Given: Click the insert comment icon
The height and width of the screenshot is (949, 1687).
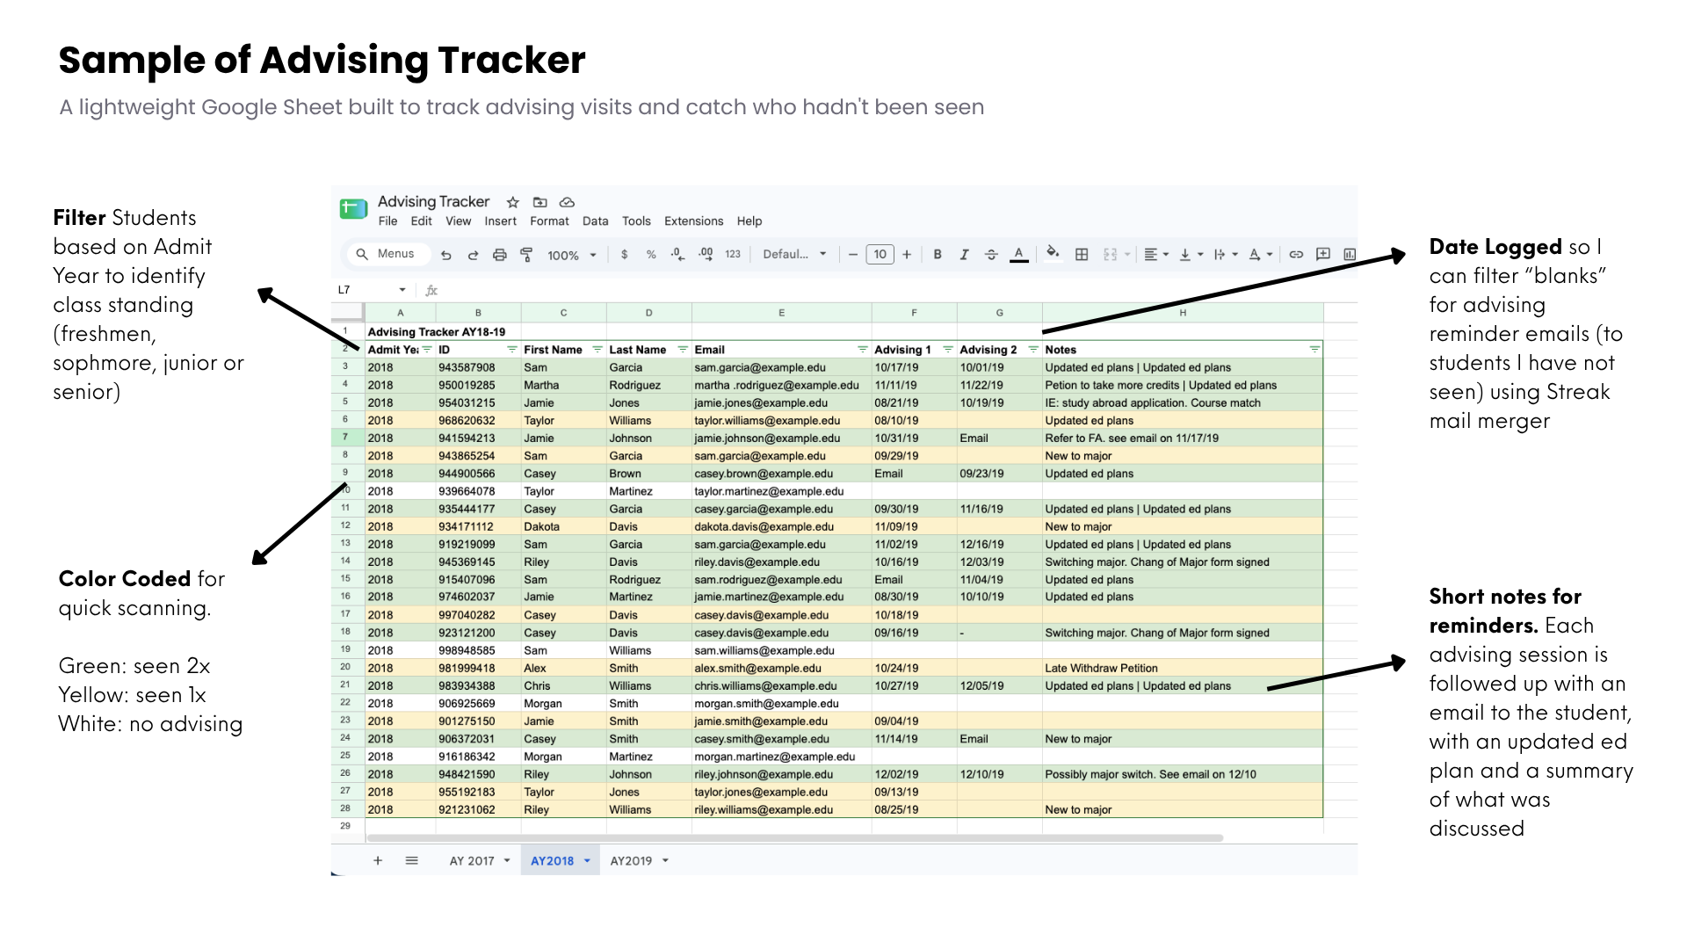Looking at the screenshot, I should coord(1323,254).
